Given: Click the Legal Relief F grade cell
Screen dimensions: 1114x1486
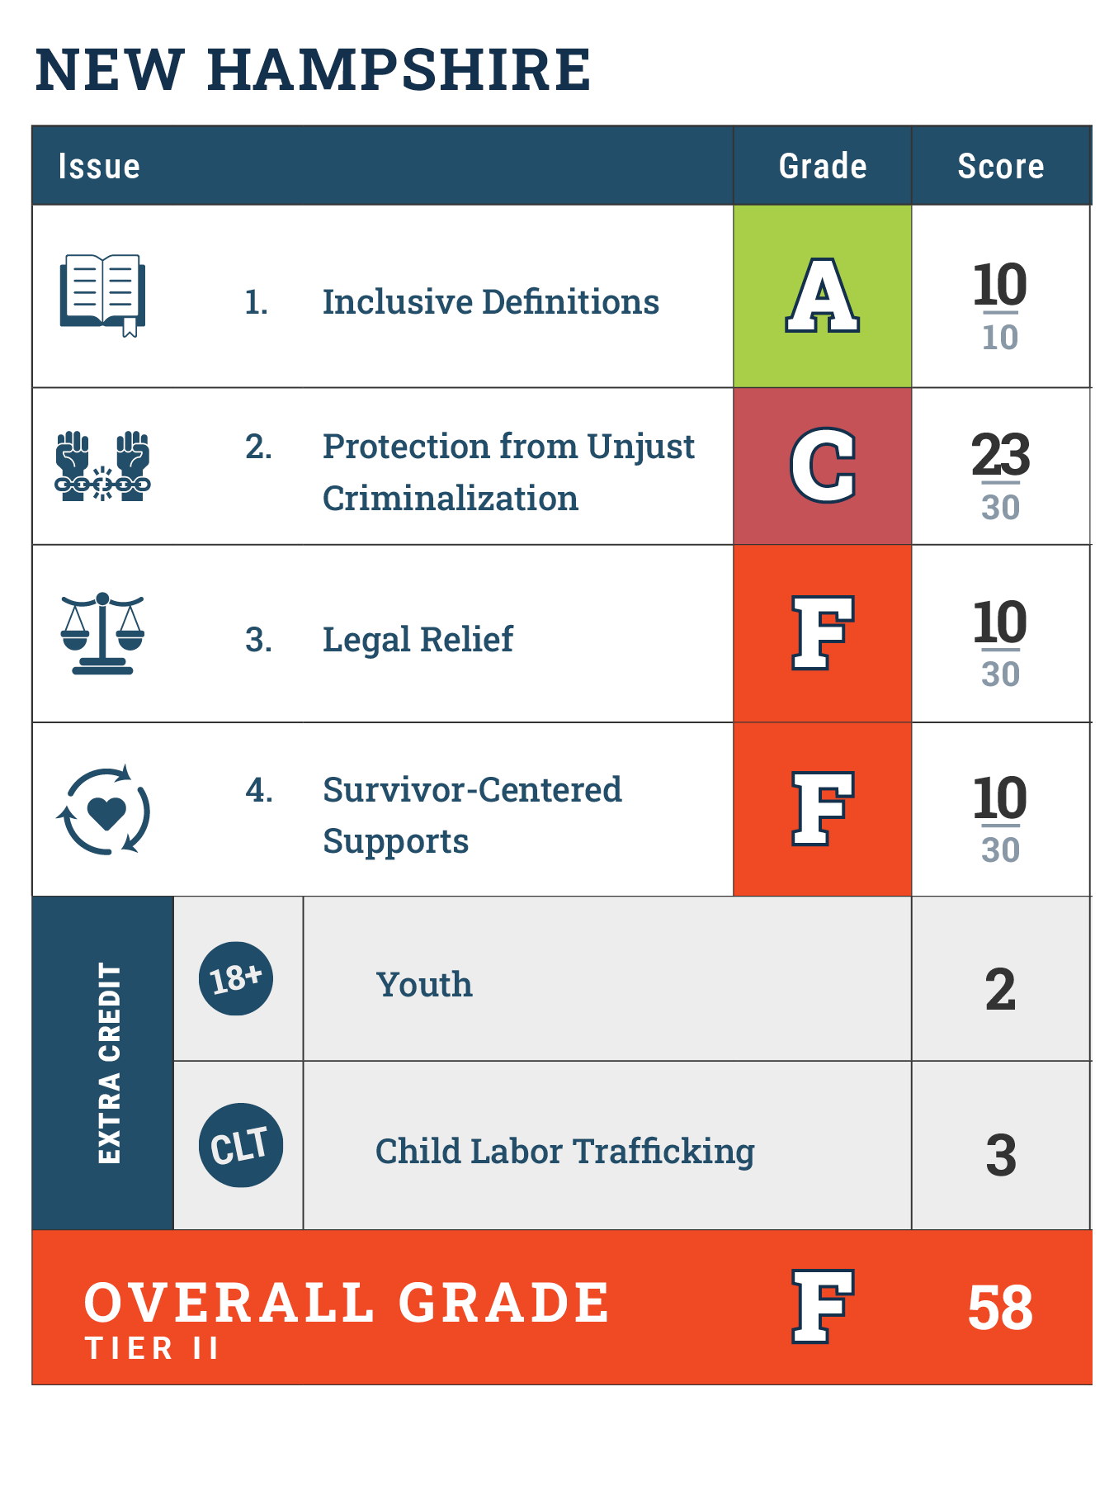Looking at the screenshot, I should [x=822, y=633].
